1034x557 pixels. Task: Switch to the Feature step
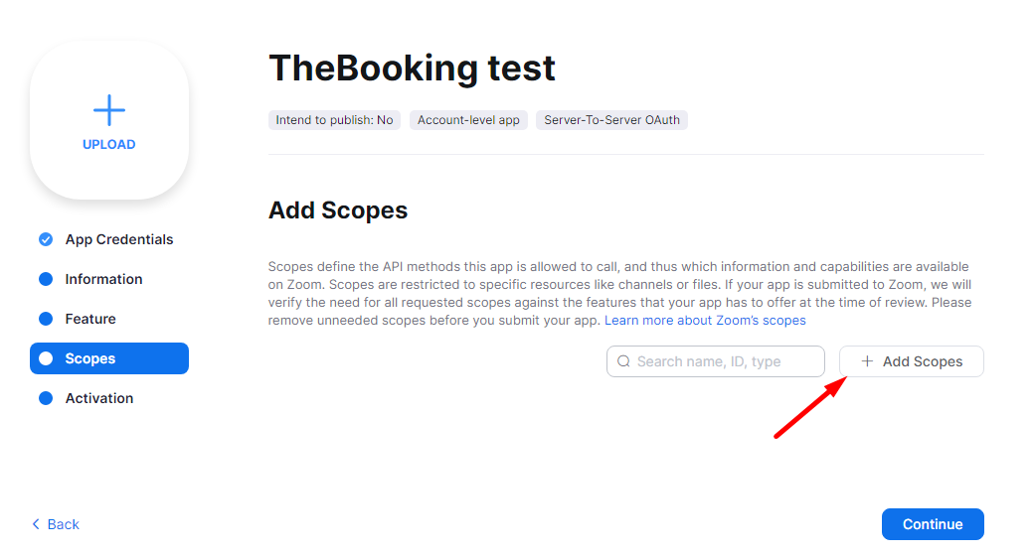click(x=90, y=319)
